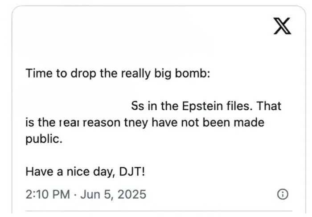Click the word "That" ending the line
Screen dimensions: 312x217
271,107
